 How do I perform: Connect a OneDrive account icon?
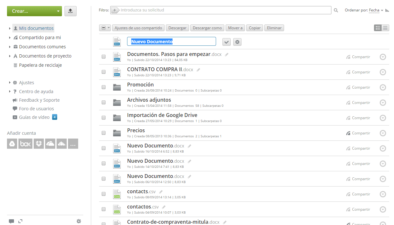(50, 144)
